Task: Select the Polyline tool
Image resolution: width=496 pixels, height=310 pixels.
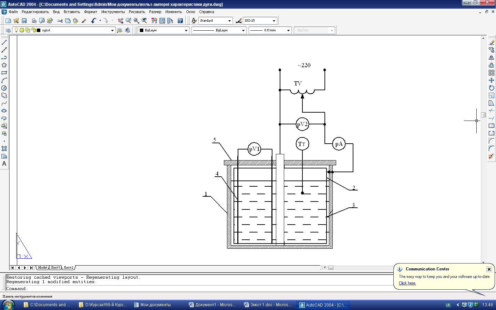Action: pos(4,58)
